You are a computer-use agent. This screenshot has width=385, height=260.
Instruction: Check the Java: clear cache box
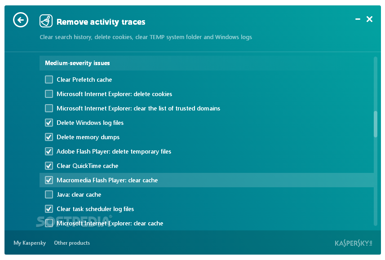[49, 194]
